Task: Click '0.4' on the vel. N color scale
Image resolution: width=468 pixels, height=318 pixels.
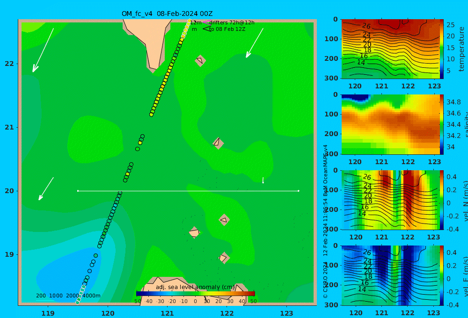Action: 451,177
